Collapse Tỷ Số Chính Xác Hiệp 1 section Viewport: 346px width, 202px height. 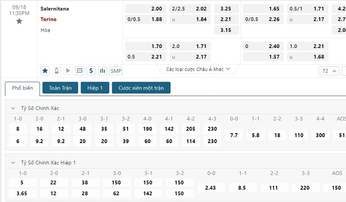[x=13, y=163]
